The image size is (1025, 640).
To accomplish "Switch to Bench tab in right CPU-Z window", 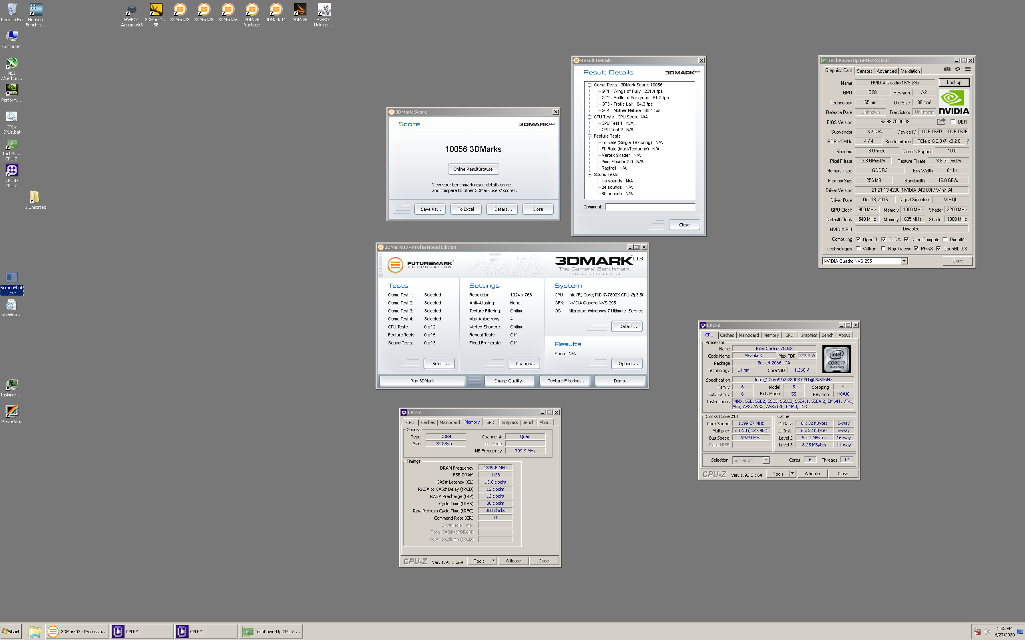I will [827, 335].
